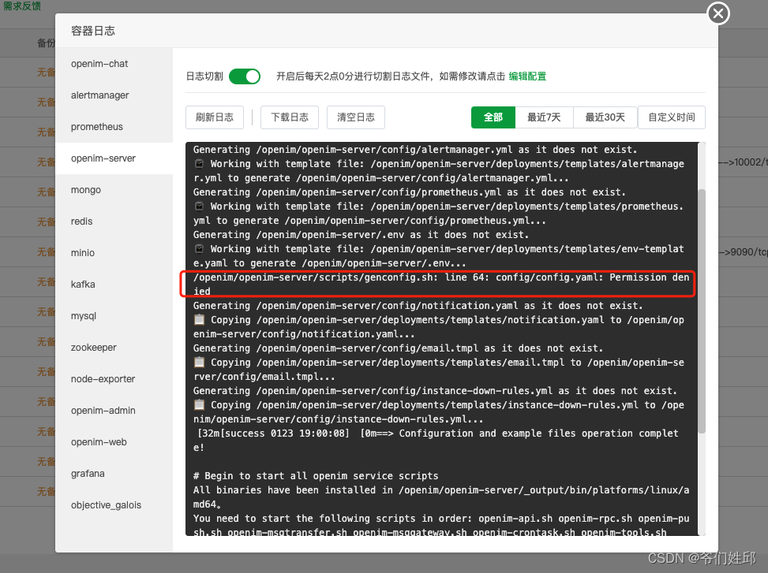The height and width of the screenshot is (573, 768).
Task: Click the Permission denied error log line
Action: point(440,284)
